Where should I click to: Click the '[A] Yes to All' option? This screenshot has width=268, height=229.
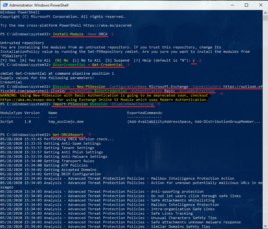(x=35, y=60)
